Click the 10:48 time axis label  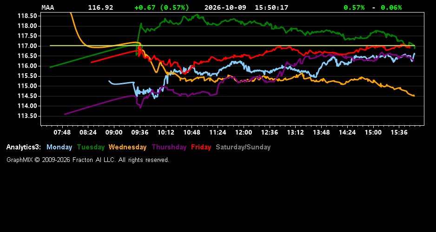[x=192, y=132]
